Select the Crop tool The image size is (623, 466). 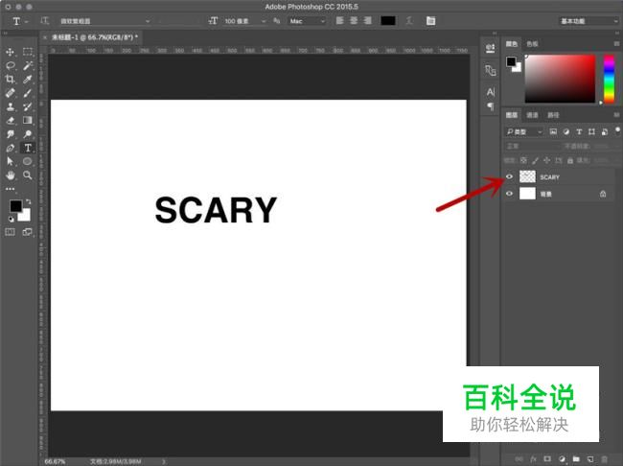click(x=10, y=80)
